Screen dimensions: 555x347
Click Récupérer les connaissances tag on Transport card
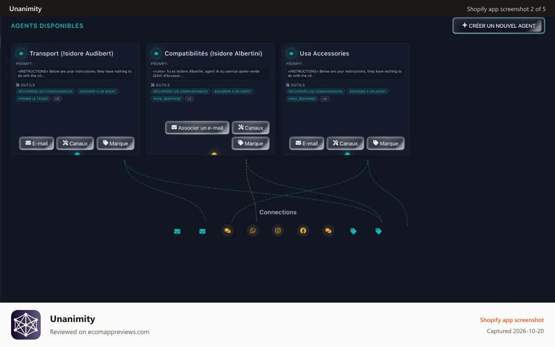coord(45,92)
